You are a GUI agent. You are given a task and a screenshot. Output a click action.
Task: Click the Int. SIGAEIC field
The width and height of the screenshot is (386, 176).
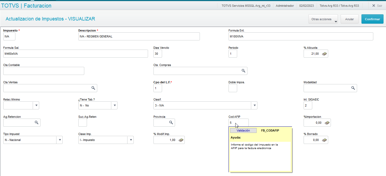308,105
